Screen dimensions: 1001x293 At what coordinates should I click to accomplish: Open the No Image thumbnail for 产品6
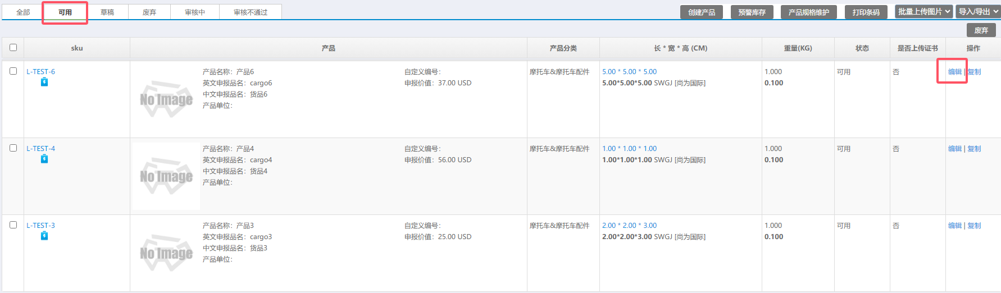(x=166, y=99)
